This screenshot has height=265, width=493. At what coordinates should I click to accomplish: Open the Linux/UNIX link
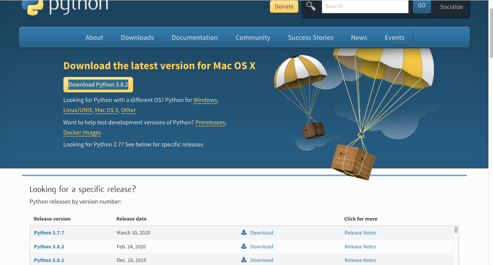pos(78,110)
